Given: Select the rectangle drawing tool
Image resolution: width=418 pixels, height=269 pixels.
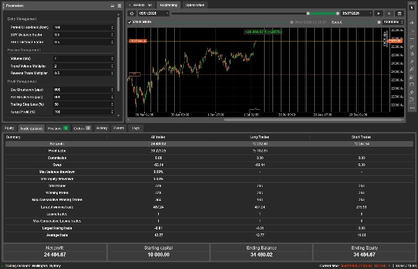Looking at the screenshot, I should click(x=412, y=85).
